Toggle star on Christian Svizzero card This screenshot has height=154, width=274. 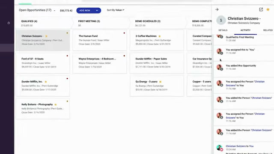click(46, 36)
